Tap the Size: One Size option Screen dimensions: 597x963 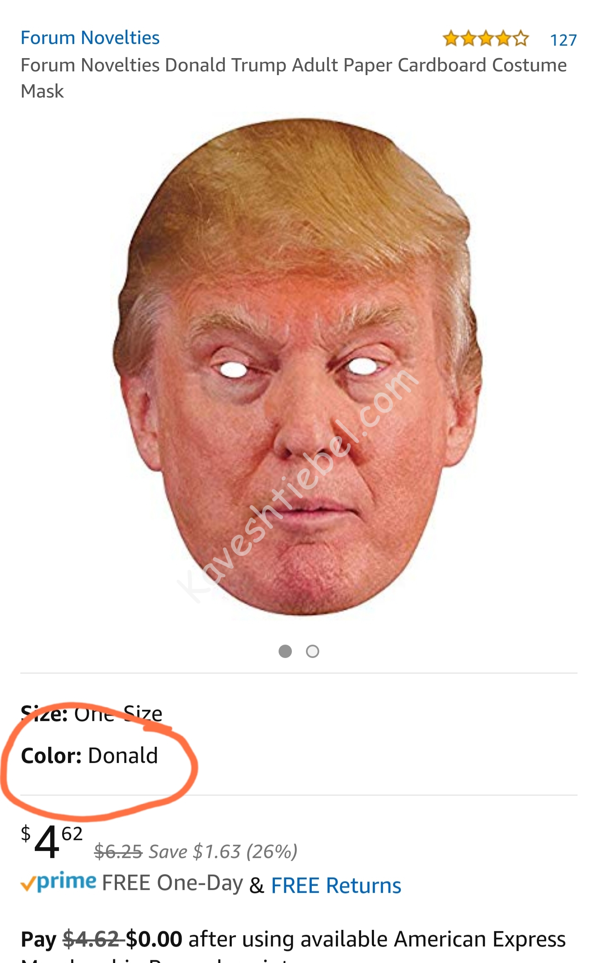(92, 714)
